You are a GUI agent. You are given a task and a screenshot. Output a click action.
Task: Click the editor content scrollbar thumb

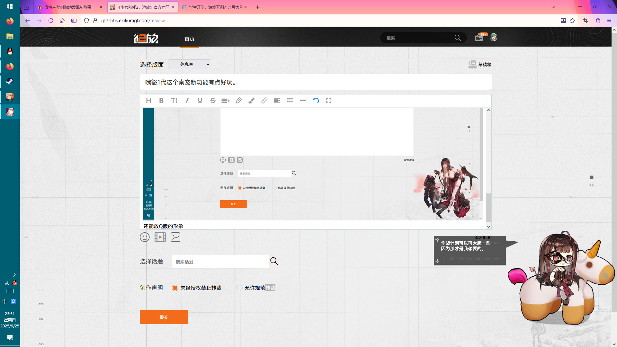[488, 208]
